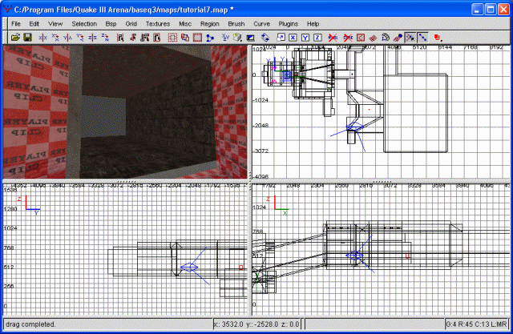The image size is (513, 334).
Task: Rotate selection around the Y axis
Action: coord(80,38)
